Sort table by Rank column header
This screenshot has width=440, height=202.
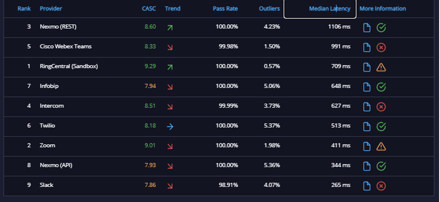[24, 9]
